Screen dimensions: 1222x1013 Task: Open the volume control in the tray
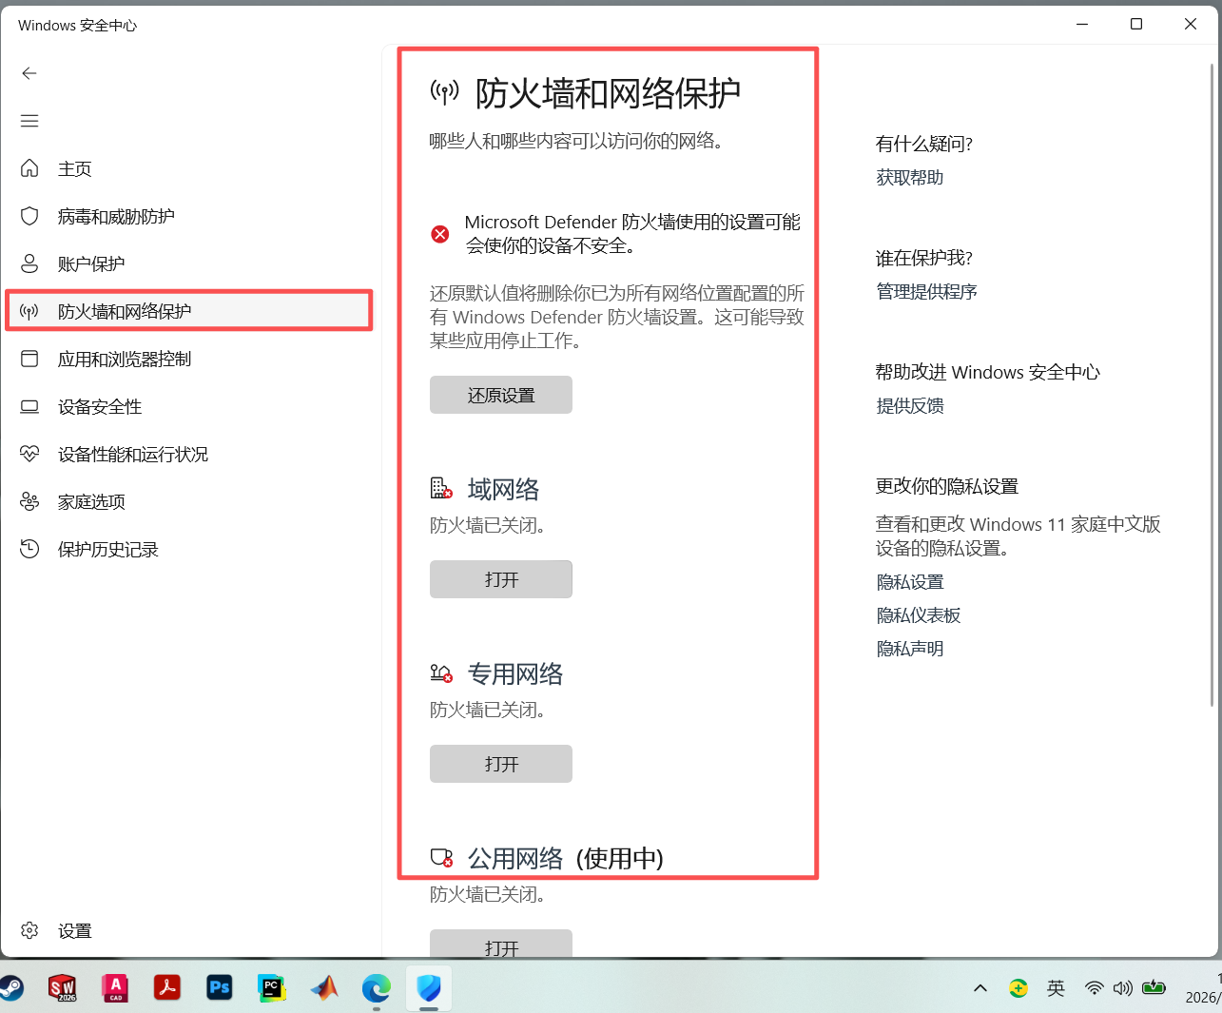[1123, 988]
